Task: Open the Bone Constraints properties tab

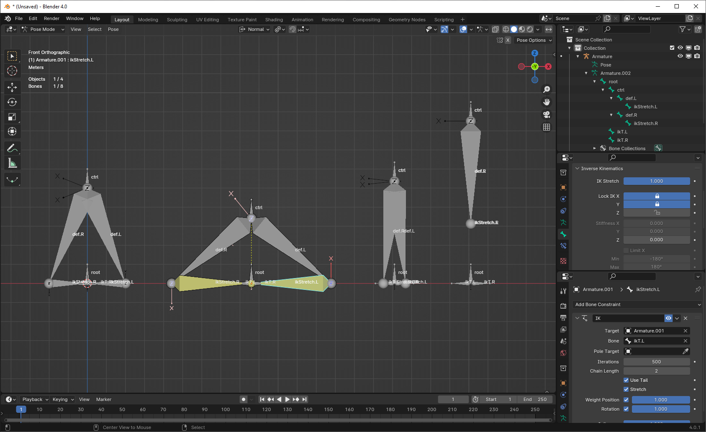Action: 563,246
